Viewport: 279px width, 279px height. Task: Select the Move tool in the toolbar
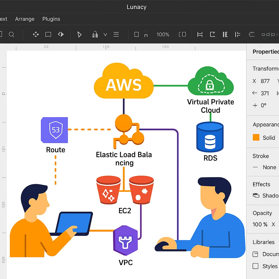pos(35,35)
